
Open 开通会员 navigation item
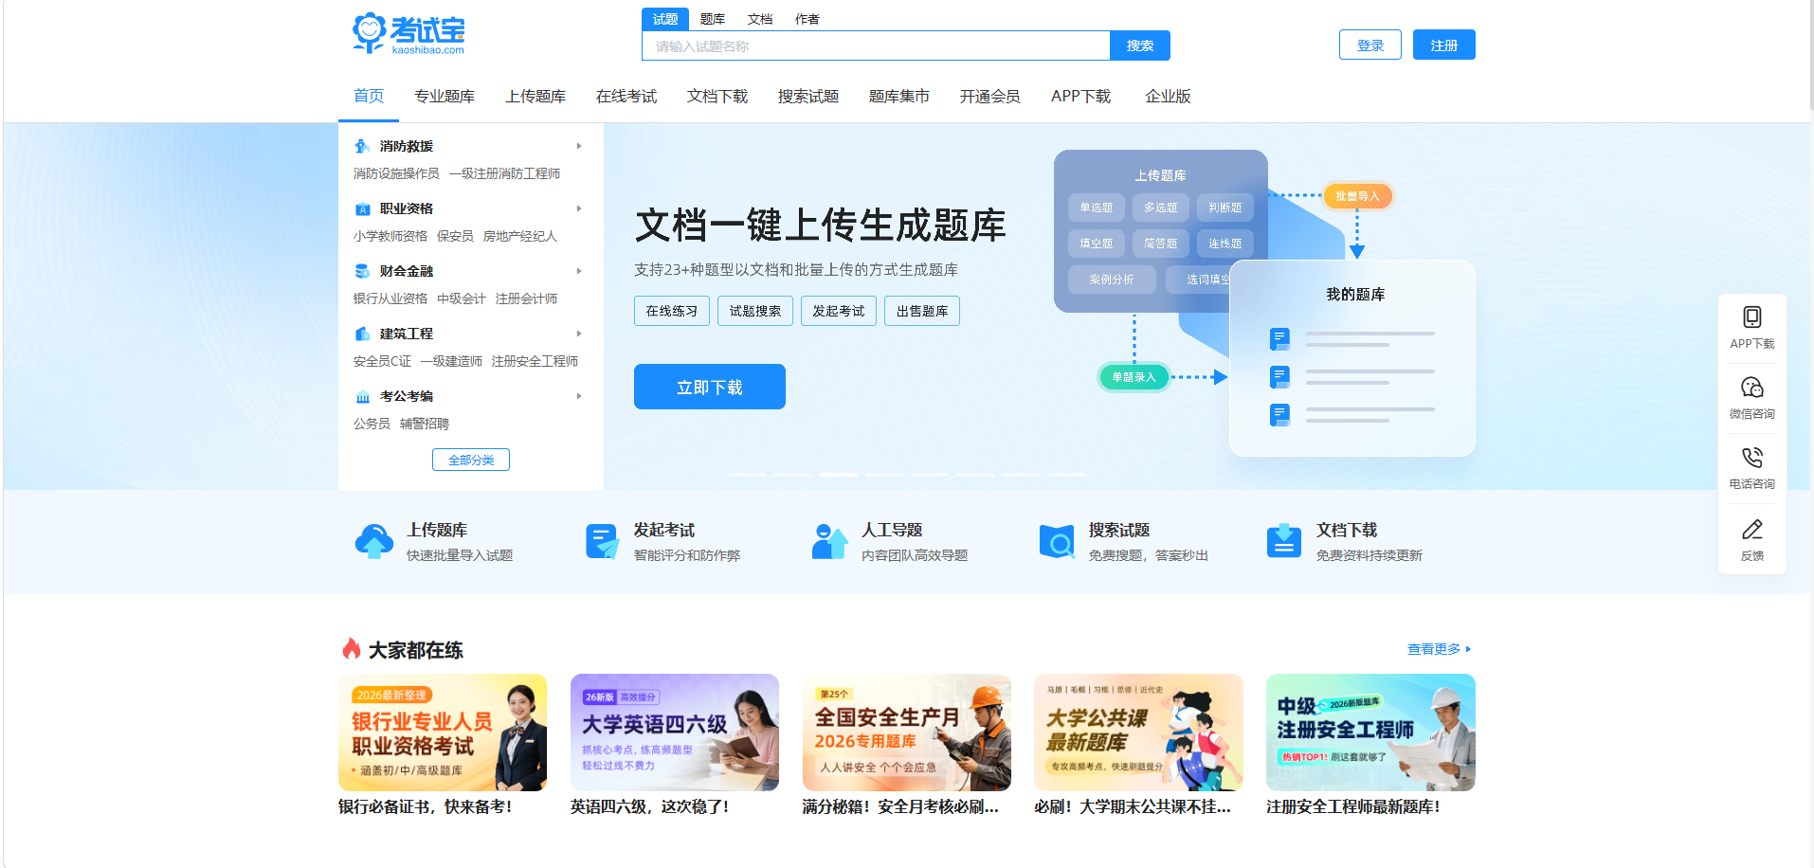click(x=990, y=96)
